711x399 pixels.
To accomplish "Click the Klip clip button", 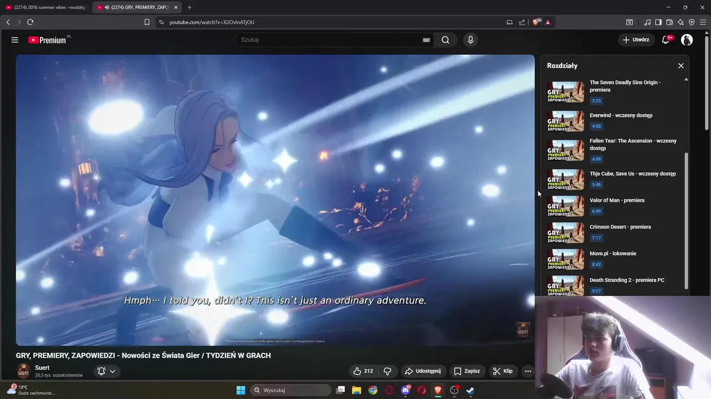I will pos(503,371).
